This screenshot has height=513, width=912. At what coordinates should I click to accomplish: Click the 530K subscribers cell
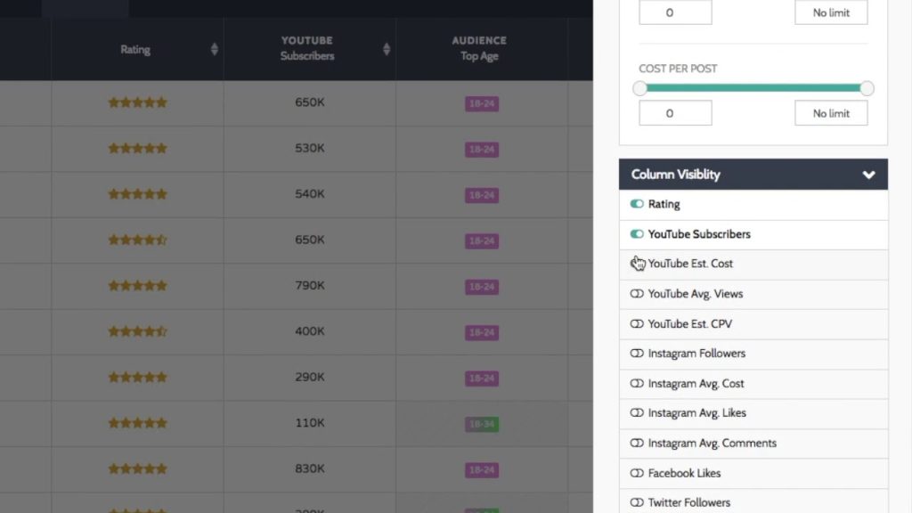(309, 149)
